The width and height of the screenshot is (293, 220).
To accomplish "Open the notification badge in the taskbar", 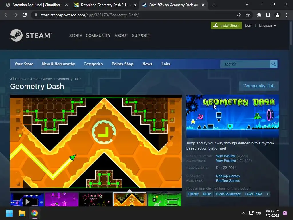I will pos(285,213).
